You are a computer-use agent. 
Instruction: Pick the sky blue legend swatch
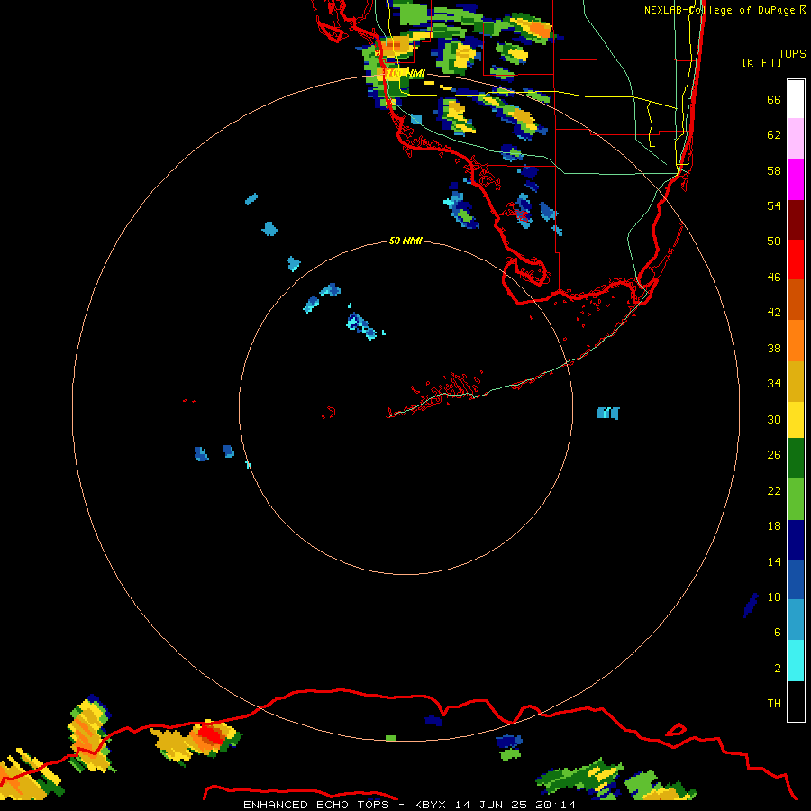796,620
